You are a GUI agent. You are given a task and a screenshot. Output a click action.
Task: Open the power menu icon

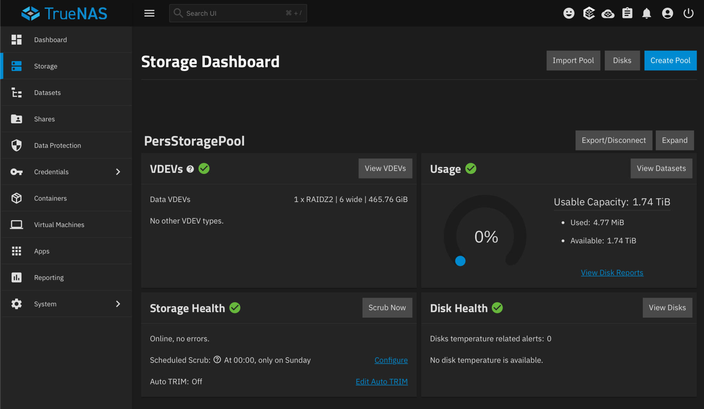coord(688,13)
